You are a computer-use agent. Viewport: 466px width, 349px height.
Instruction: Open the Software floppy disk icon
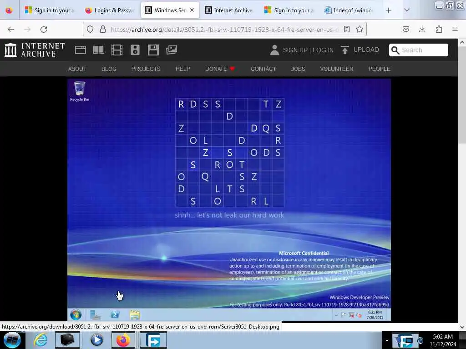pos(153,50)
